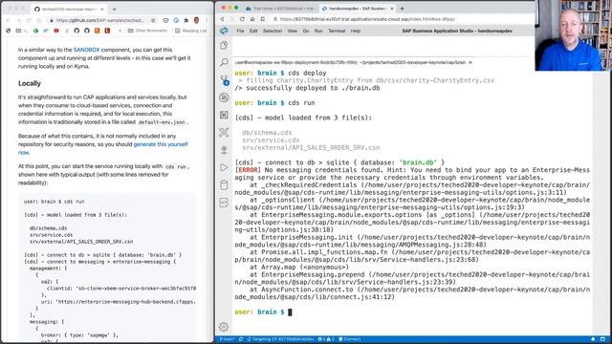Reload the GitHub browser page
This screenshot has width=612, height=344.
(29, 20)
